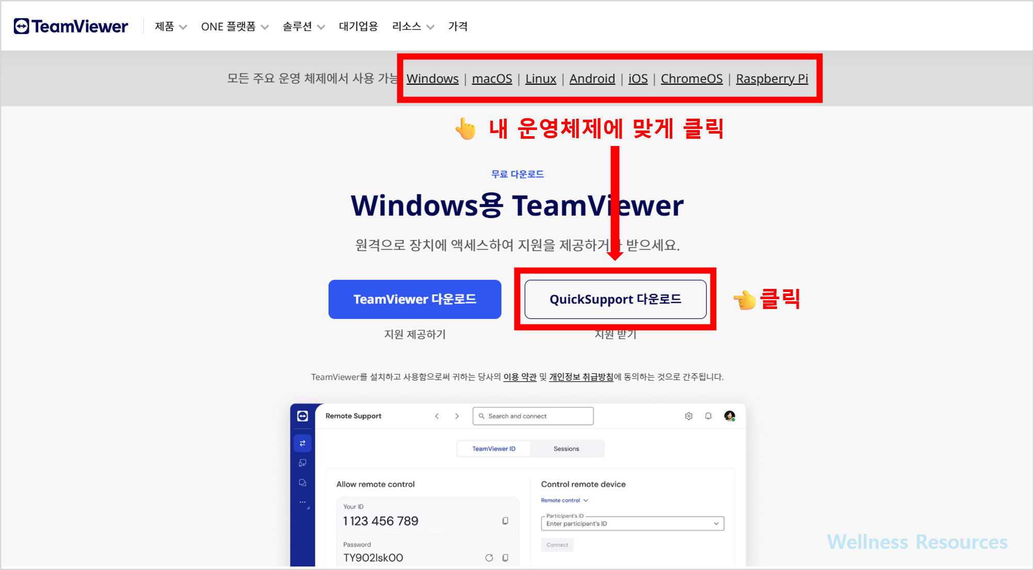Open the chat icon in the app sidebar
The width and height of the screenshot is (1034, 570).
(302, 483)
